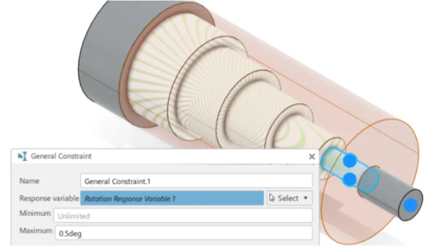Focus the Name field with General Constraint.1

pos(196,181)
